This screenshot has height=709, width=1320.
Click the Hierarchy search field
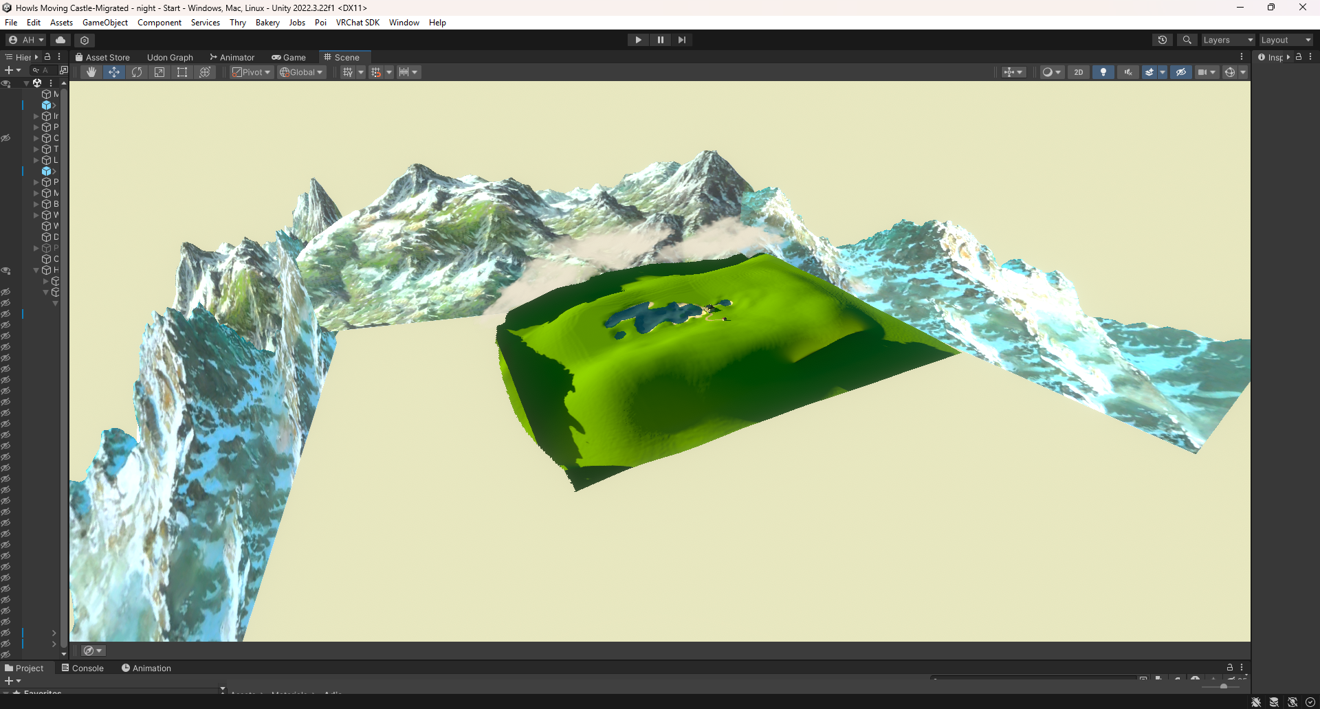click(44, 70)
